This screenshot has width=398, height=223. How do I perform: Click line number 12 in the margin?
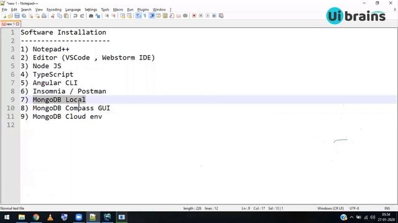[11, 125]
